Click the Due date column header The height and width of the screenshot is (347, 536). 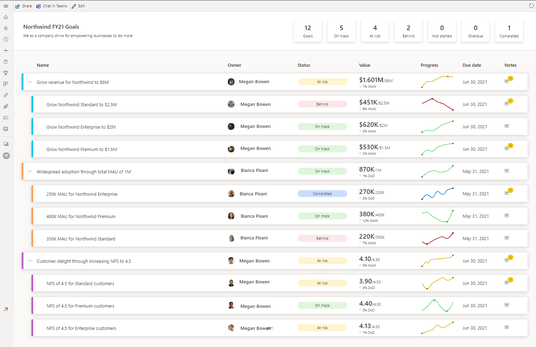(x=472, y=65)
